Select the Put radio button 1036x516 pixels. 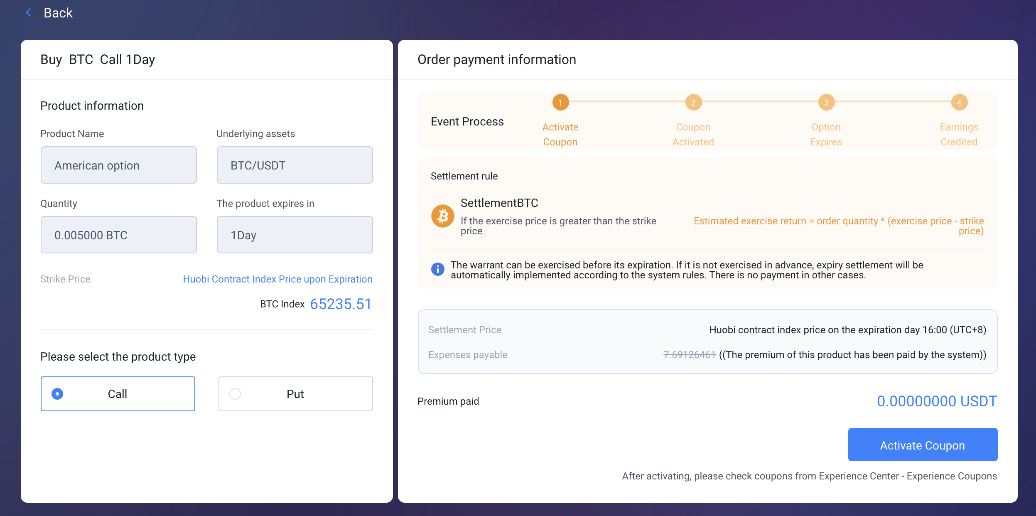pos(235,394)
